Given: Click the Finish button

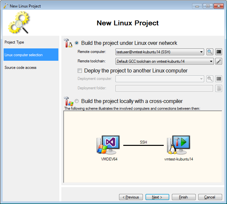Looking at the screenshot, I should [x=184, y=197].
